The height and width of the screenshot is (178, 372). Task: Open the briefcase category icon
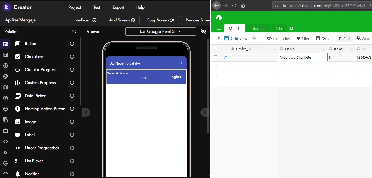coord(5,131)
